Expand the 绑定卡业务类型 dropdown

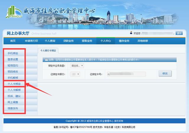77,66
